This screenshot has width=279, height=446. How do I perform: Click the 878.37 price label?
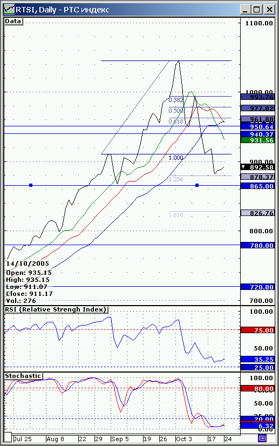coord(257,177)
